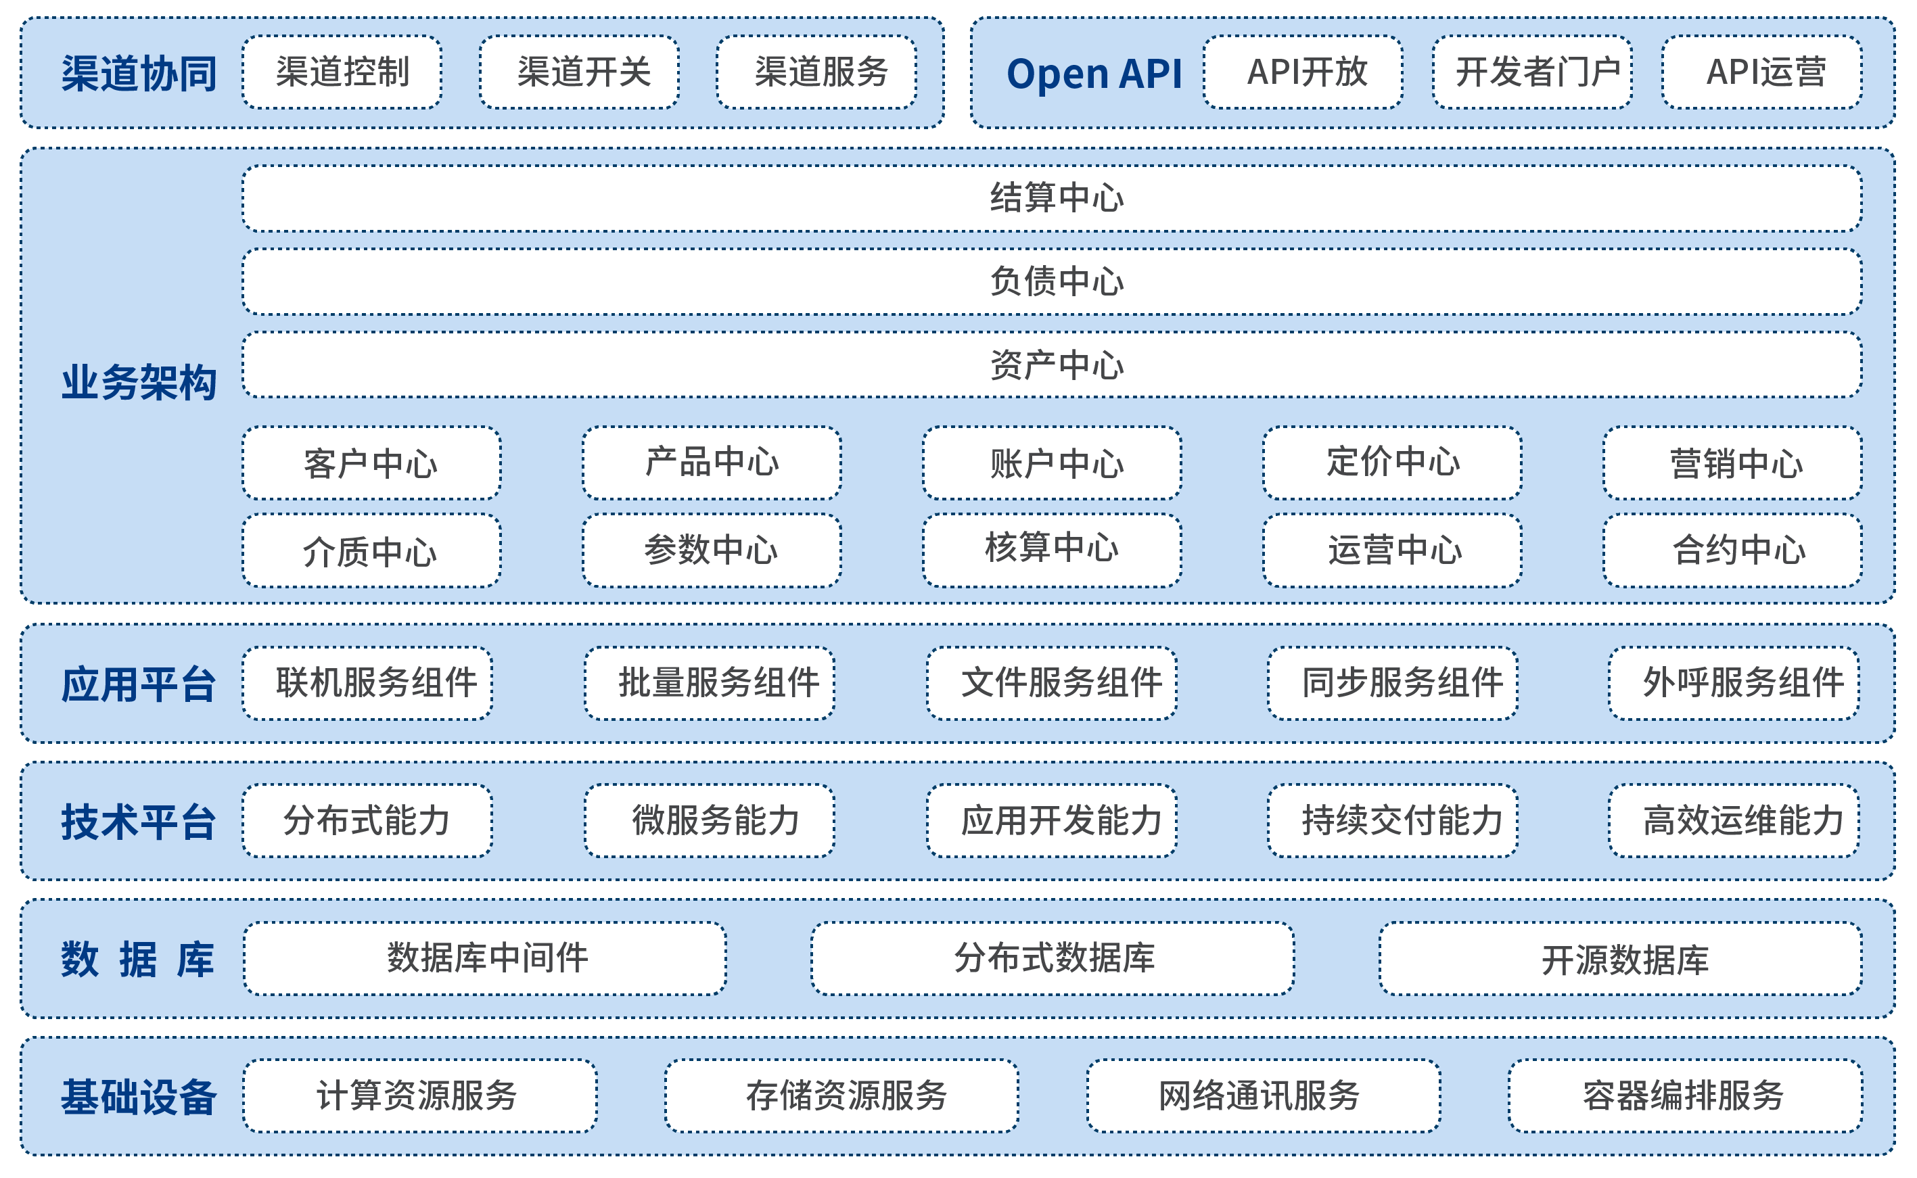Open the 文件服务组件 box
The height and width of the screenshot is (1178, 1917).
coord(1052,683)
